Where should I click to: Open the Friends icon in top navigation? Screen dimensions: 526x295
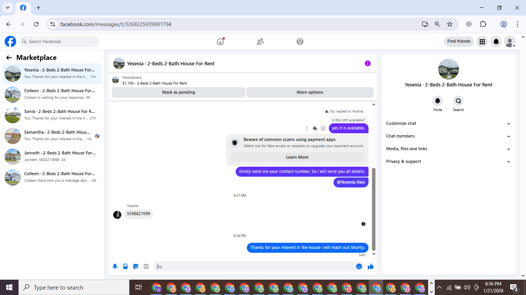[260, 41]
